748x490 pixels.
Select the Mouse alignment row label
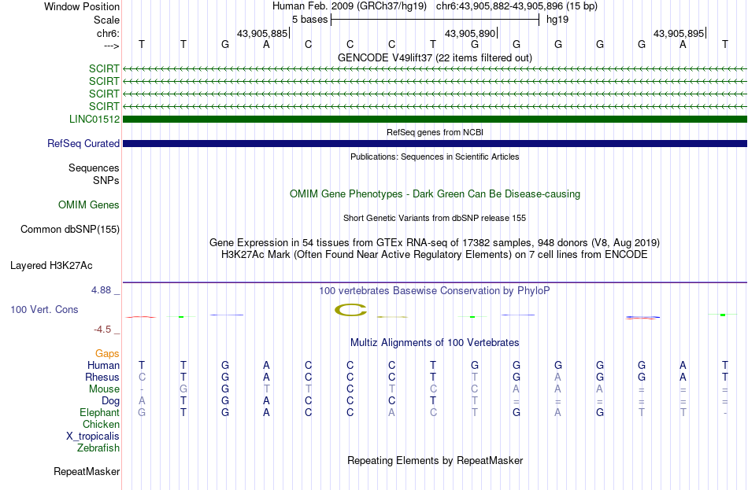[104, 389]
